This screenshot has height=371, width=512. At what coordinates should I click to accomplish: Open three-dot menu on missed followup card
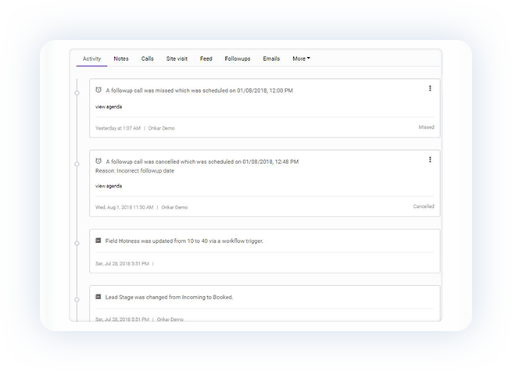click(x=430, y=88)
